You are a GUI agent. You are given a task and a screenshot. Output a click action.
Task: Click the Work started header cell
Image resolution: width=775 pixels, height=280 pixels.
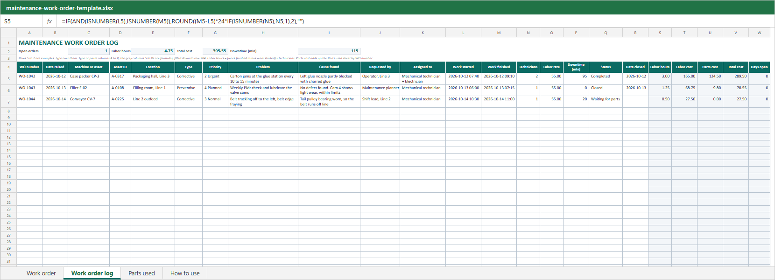(x=463, y=67)
